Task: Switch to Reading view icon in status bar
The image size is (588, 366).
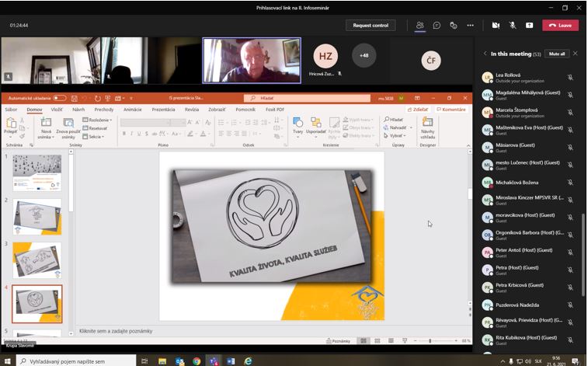Action: point(391,341)
